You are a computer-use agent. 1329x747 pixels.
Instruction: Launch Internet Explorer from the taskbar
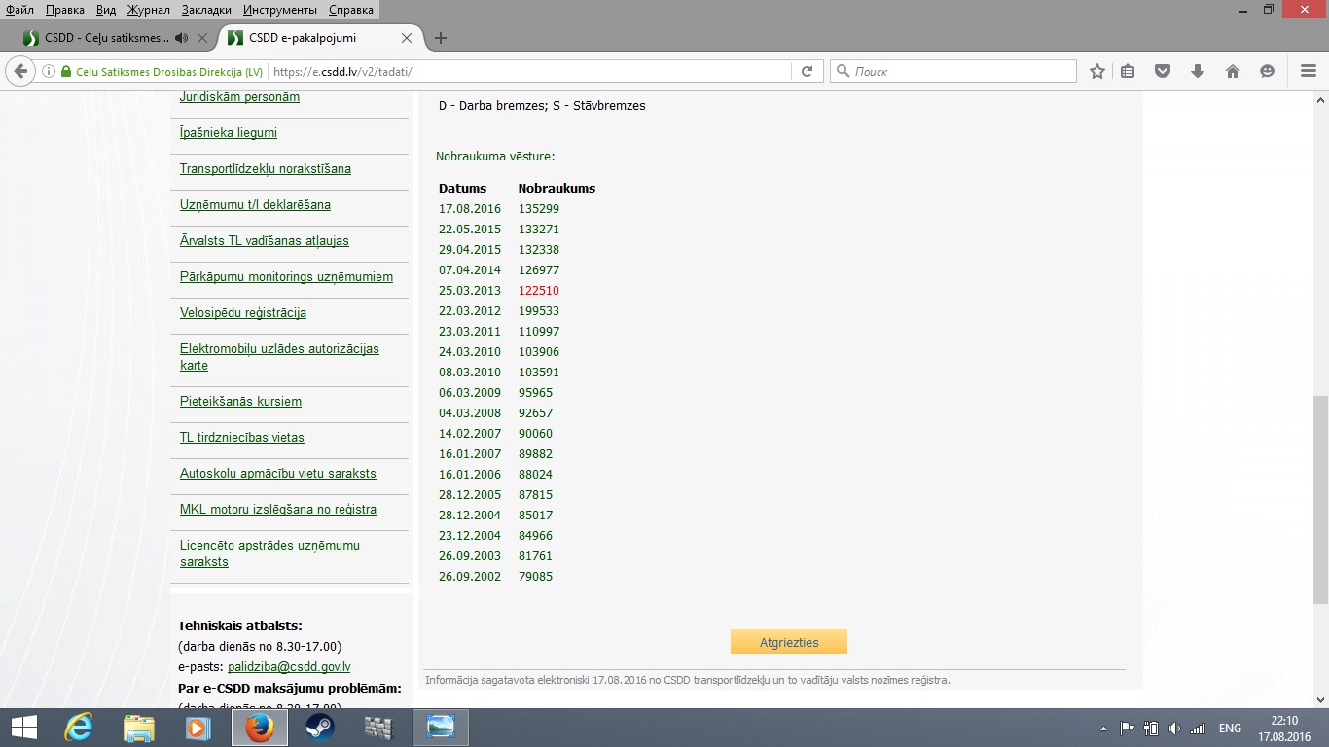point(79,728)
